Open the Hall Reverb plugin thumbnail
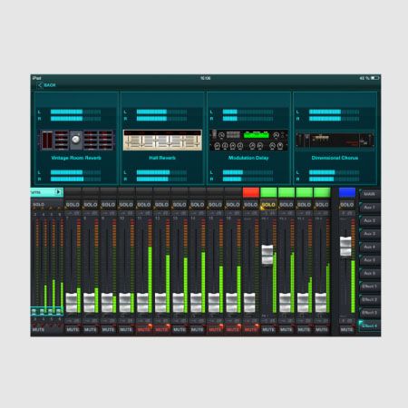Image resolution: width=408 pixels, height=408 pixels. [x=162, y=140]
